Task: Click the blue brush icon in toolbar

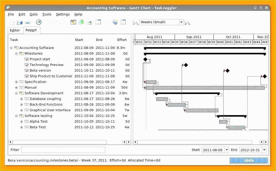Action: point(115,22)
